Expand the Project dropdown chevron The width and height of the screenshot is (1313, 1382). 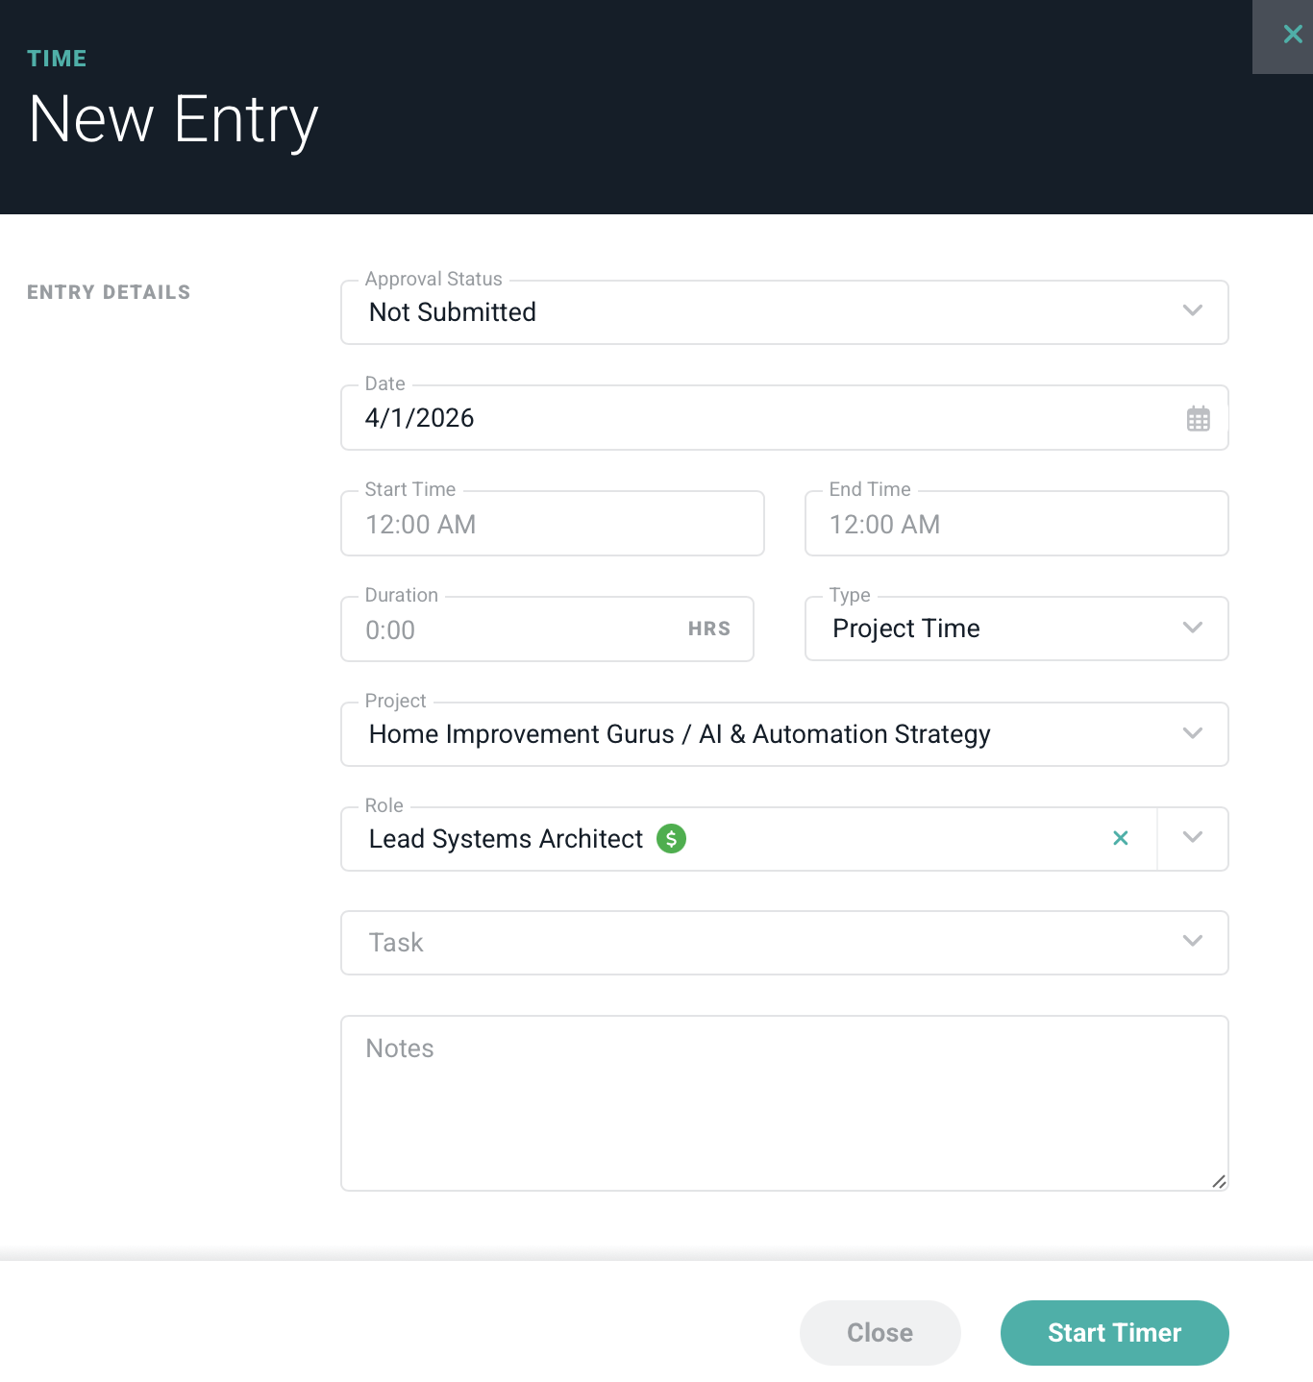tap(1192, 734)
